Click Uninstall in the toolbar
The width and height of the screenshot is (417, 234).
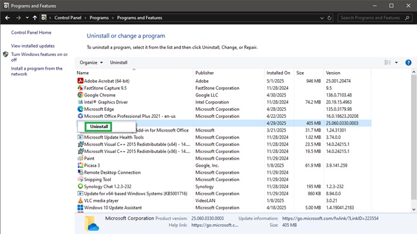119,63
